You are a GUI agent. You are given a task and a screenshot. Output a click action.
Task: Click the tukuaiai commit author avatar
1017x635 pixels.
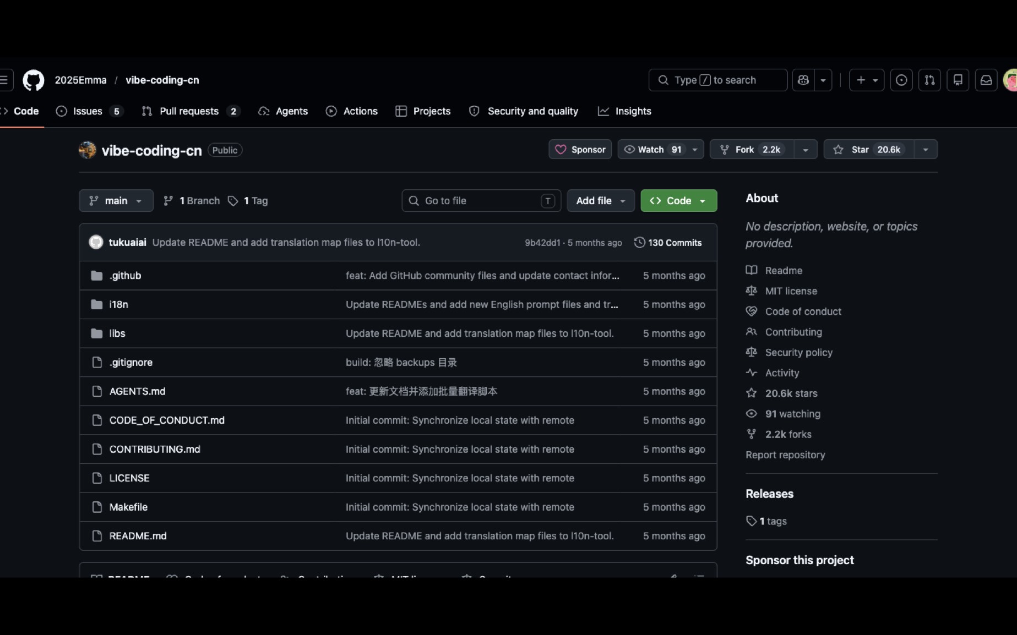coord(96,242)
